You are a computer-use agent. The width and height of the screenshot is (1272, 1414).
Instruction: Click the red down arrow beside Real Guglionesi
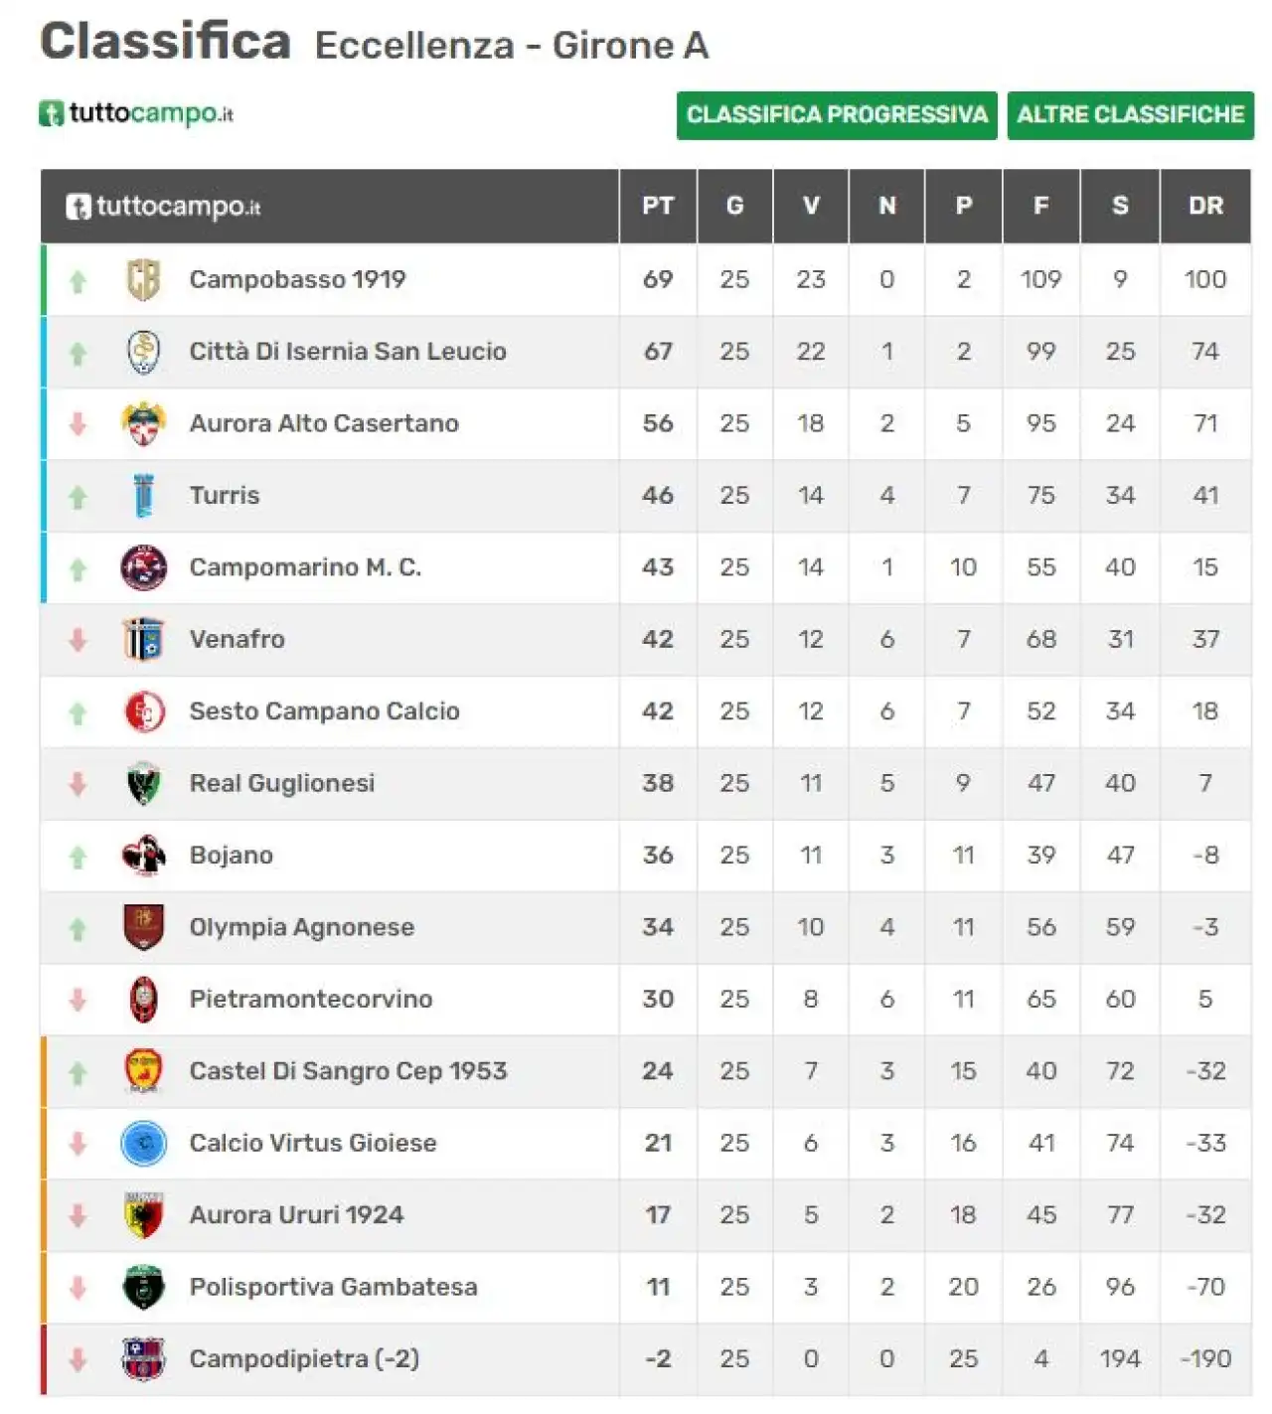click(x=78, y=784)
